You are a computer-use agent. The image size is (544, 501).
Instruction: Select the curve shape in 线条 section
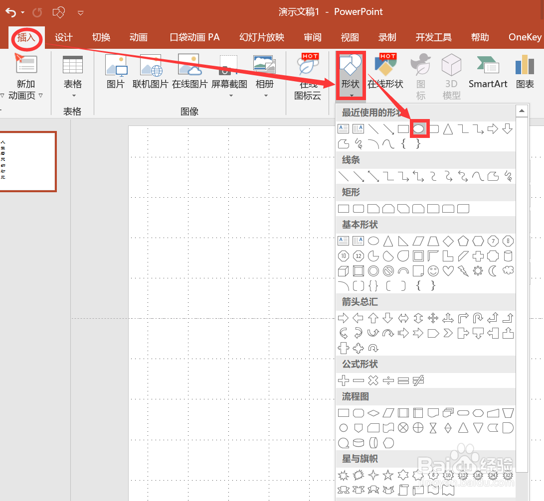[478, 176]
